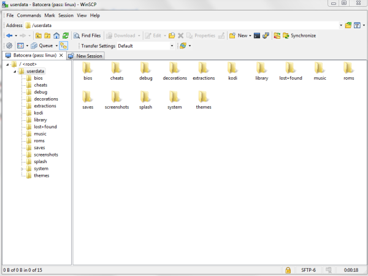
Task: Click Synchronize
Action: point(299,36)
